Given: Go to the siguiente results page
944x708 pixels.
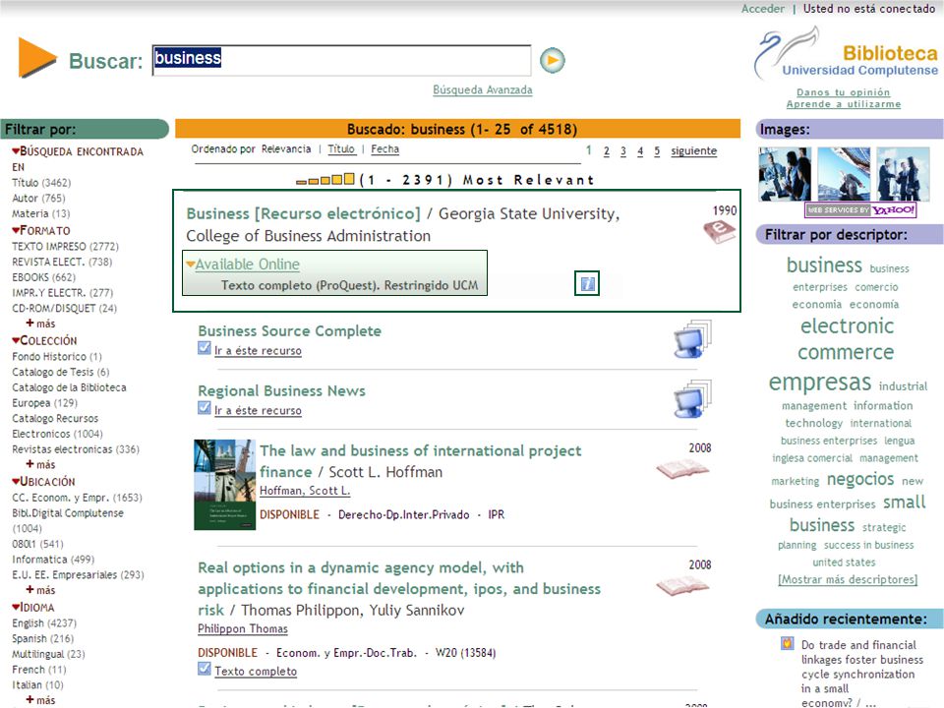Looking at the screenshot, I should click(693, 151).
